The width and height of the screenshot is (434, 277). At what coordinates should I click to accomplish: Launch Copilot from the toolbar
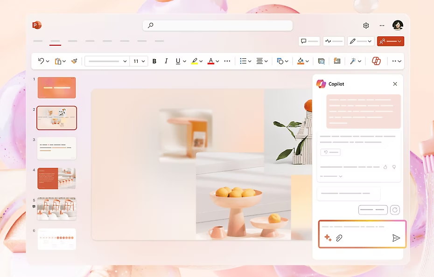click(376, 61)
